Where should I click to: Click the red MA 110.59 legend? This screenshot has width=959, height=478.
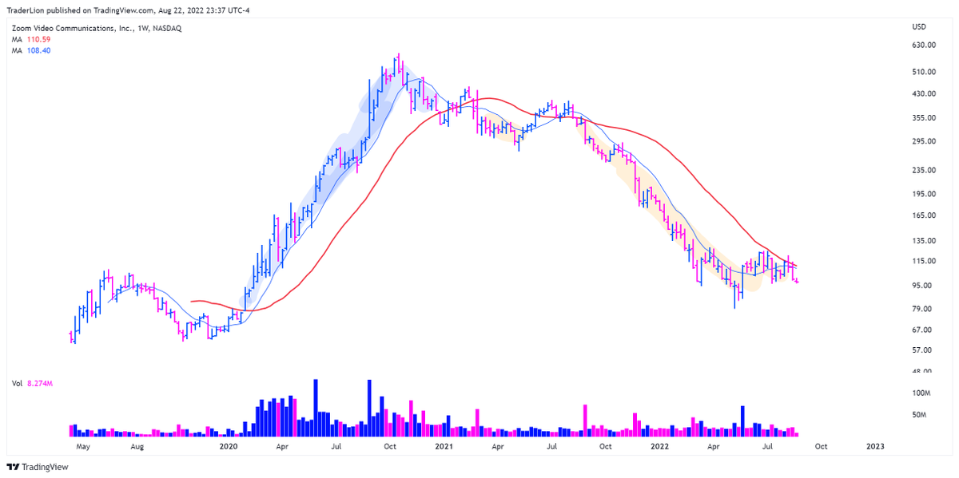pyautogui.click(x=31, y=40)
